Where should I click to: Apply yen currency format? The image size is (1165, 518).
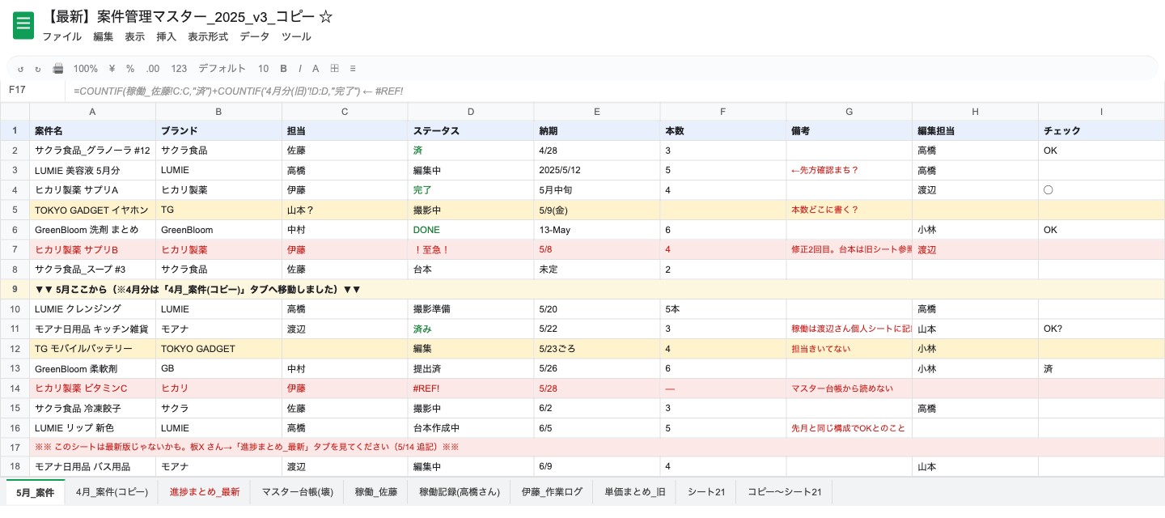click(112, 69)
